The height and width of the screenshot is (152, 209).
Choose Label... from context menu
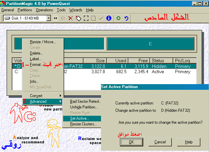tap(43, 59)
